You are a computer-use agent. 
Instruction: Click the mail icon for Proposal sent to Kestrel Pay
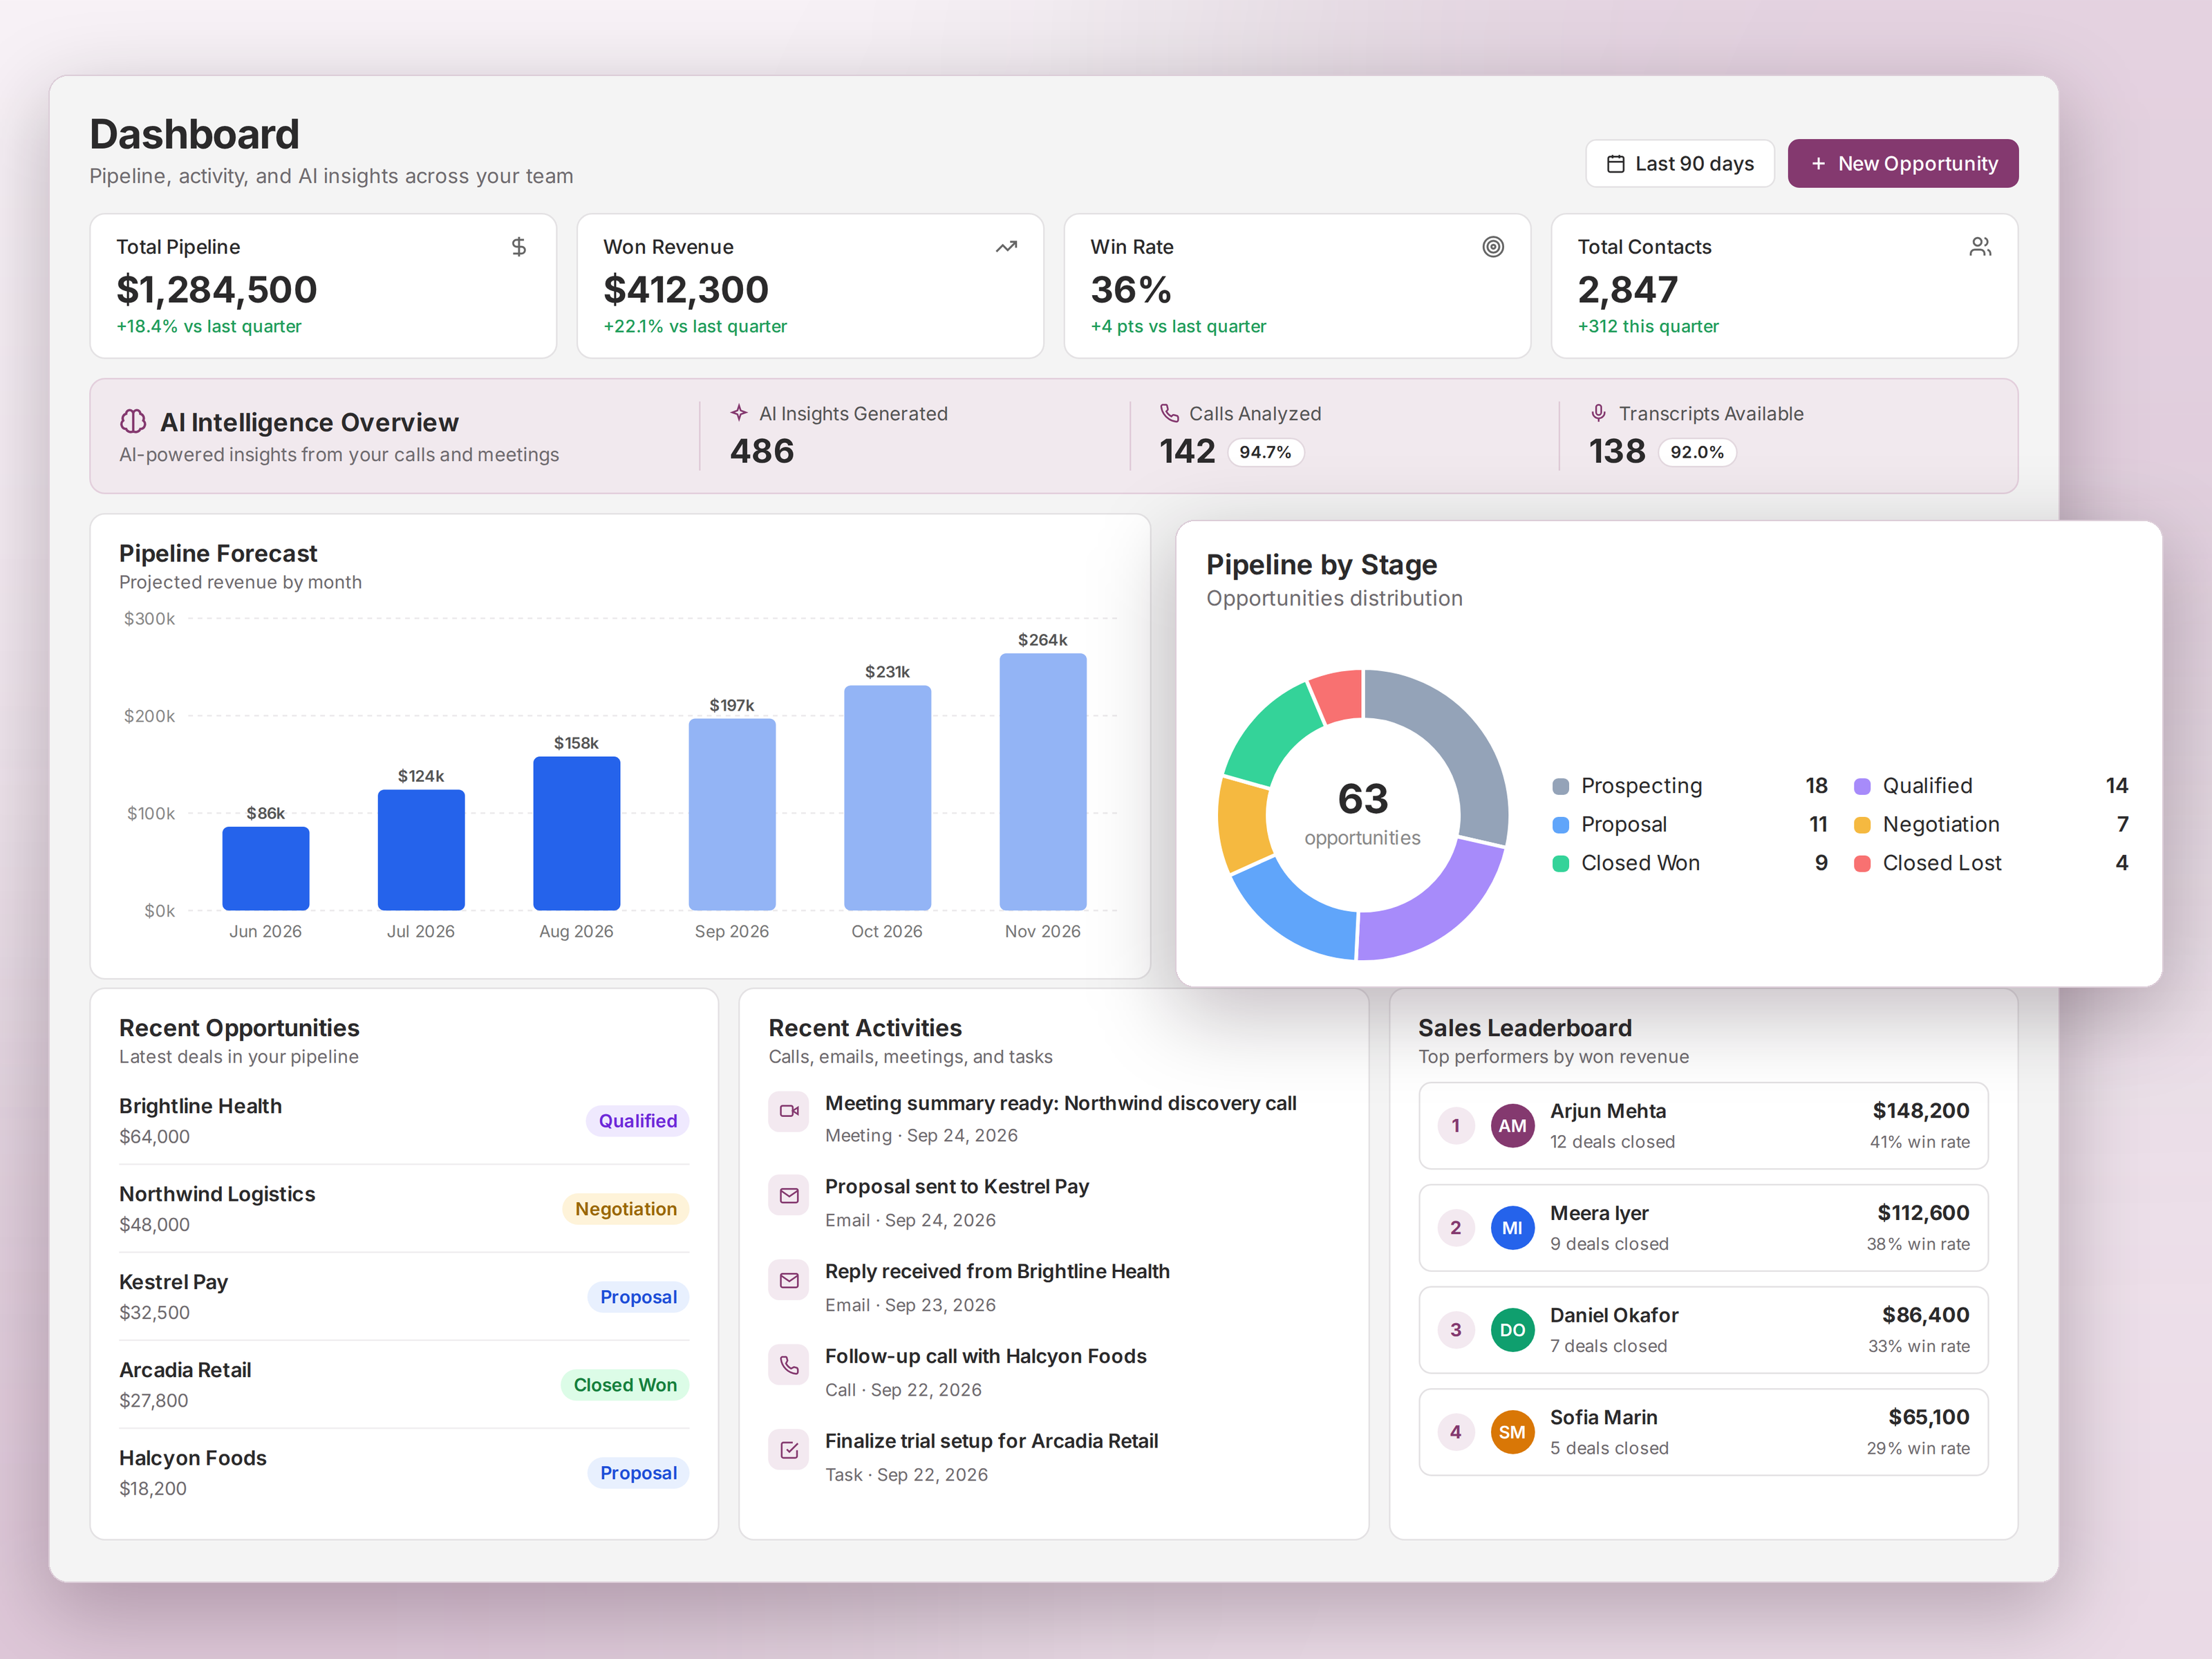[x=789, y=1196]
